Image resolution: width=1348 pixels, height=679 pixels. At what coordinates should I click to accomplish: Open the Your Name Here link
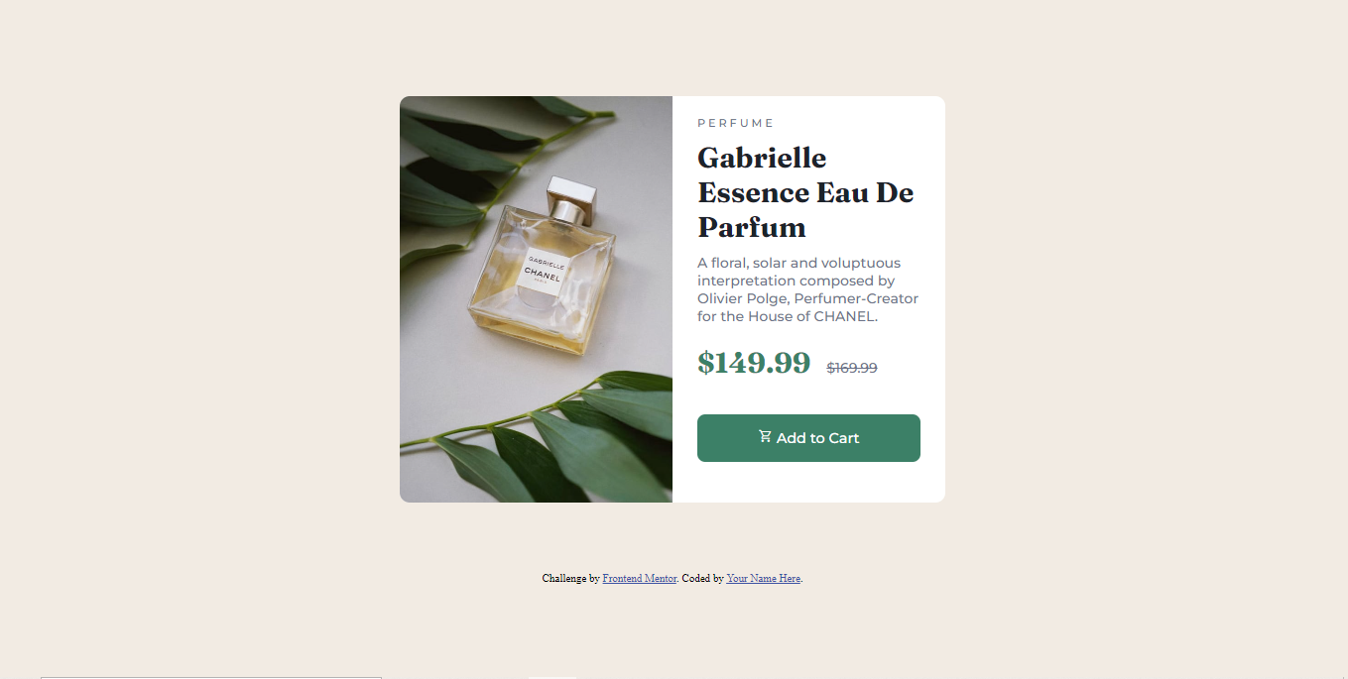[764, 578]
